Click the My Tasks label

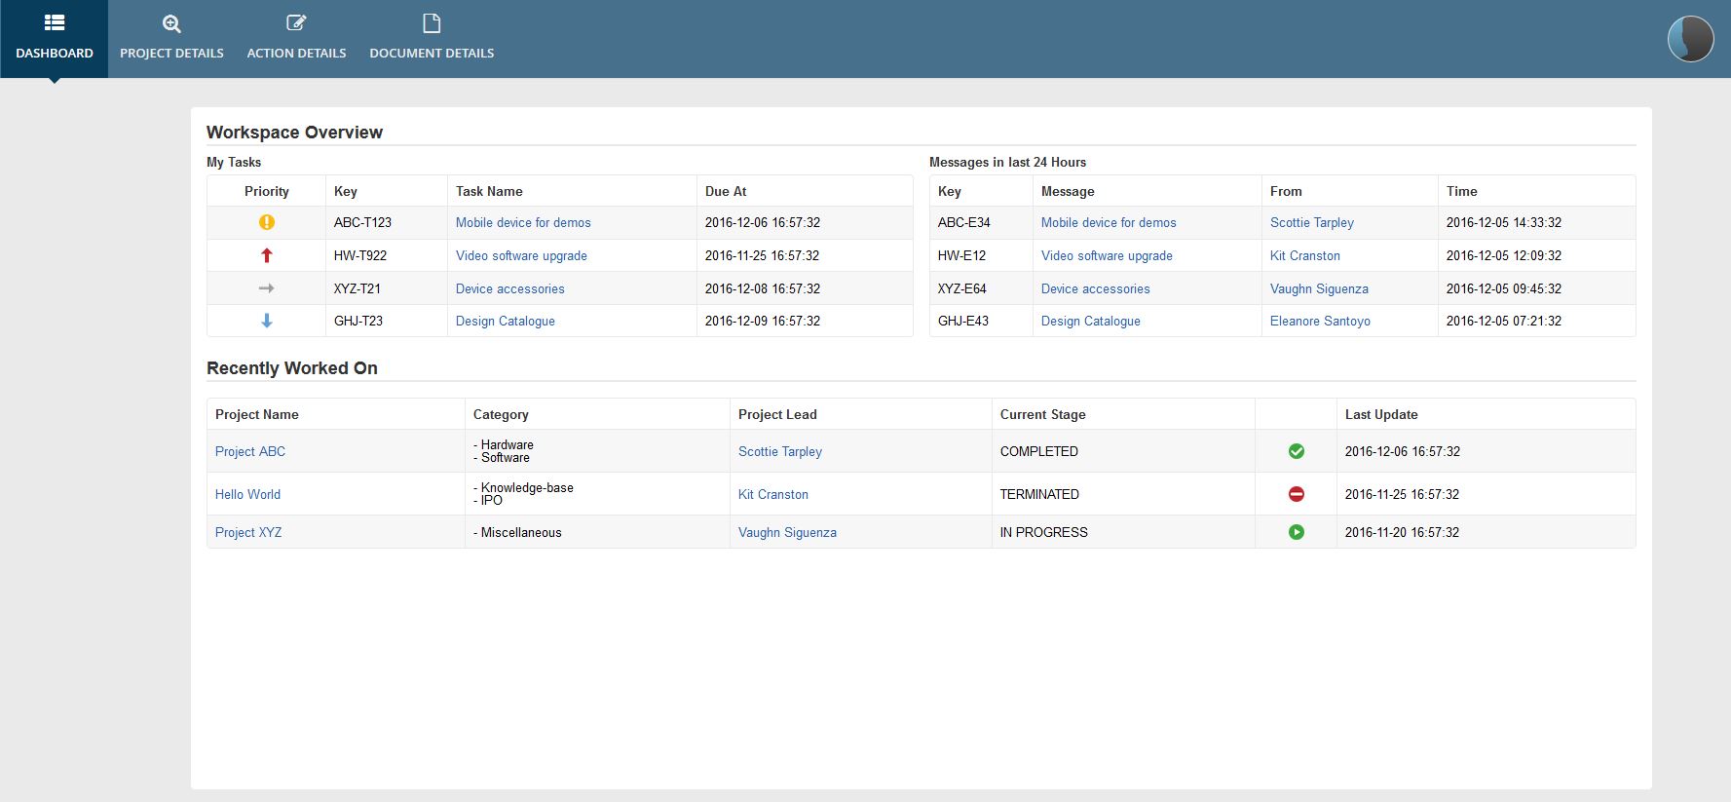coord(234,162)
